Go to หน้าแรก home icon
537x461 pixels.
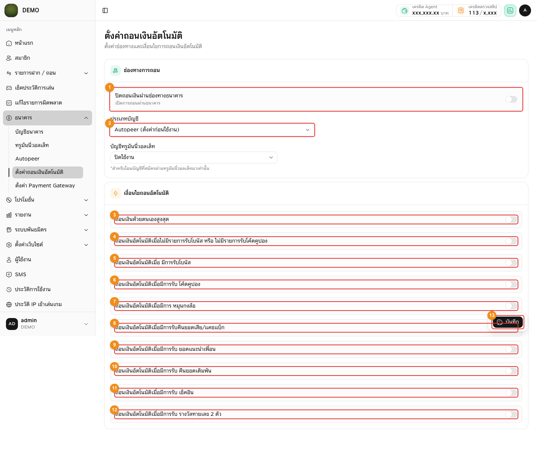tap(9, 43)
